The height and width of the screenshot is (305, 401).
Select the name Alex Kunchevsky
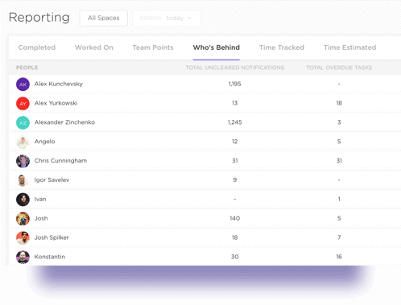[59, 84]
